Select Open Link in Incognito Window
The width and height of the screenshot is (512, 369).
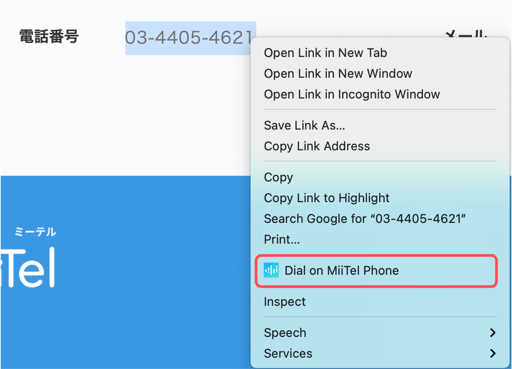coord(352,94)
